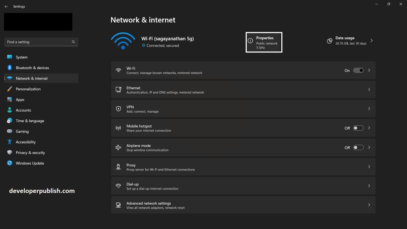407x229 pixels.
Task: Click the Wi-Fi signal icon
Action: [x=123, y=41]
